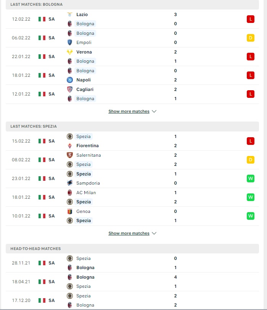Click the AC Milan crest icon

70,193
